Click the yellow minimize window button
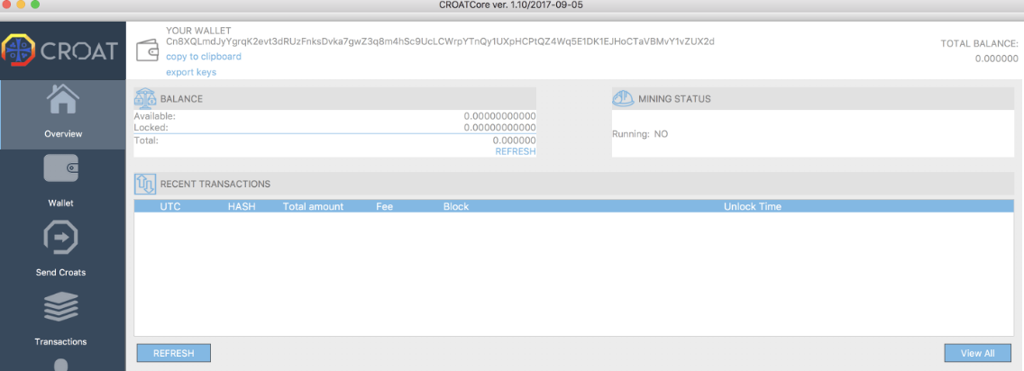Image resolution: width=1024 pixels, height=371 pixels. tap(21, 5)
